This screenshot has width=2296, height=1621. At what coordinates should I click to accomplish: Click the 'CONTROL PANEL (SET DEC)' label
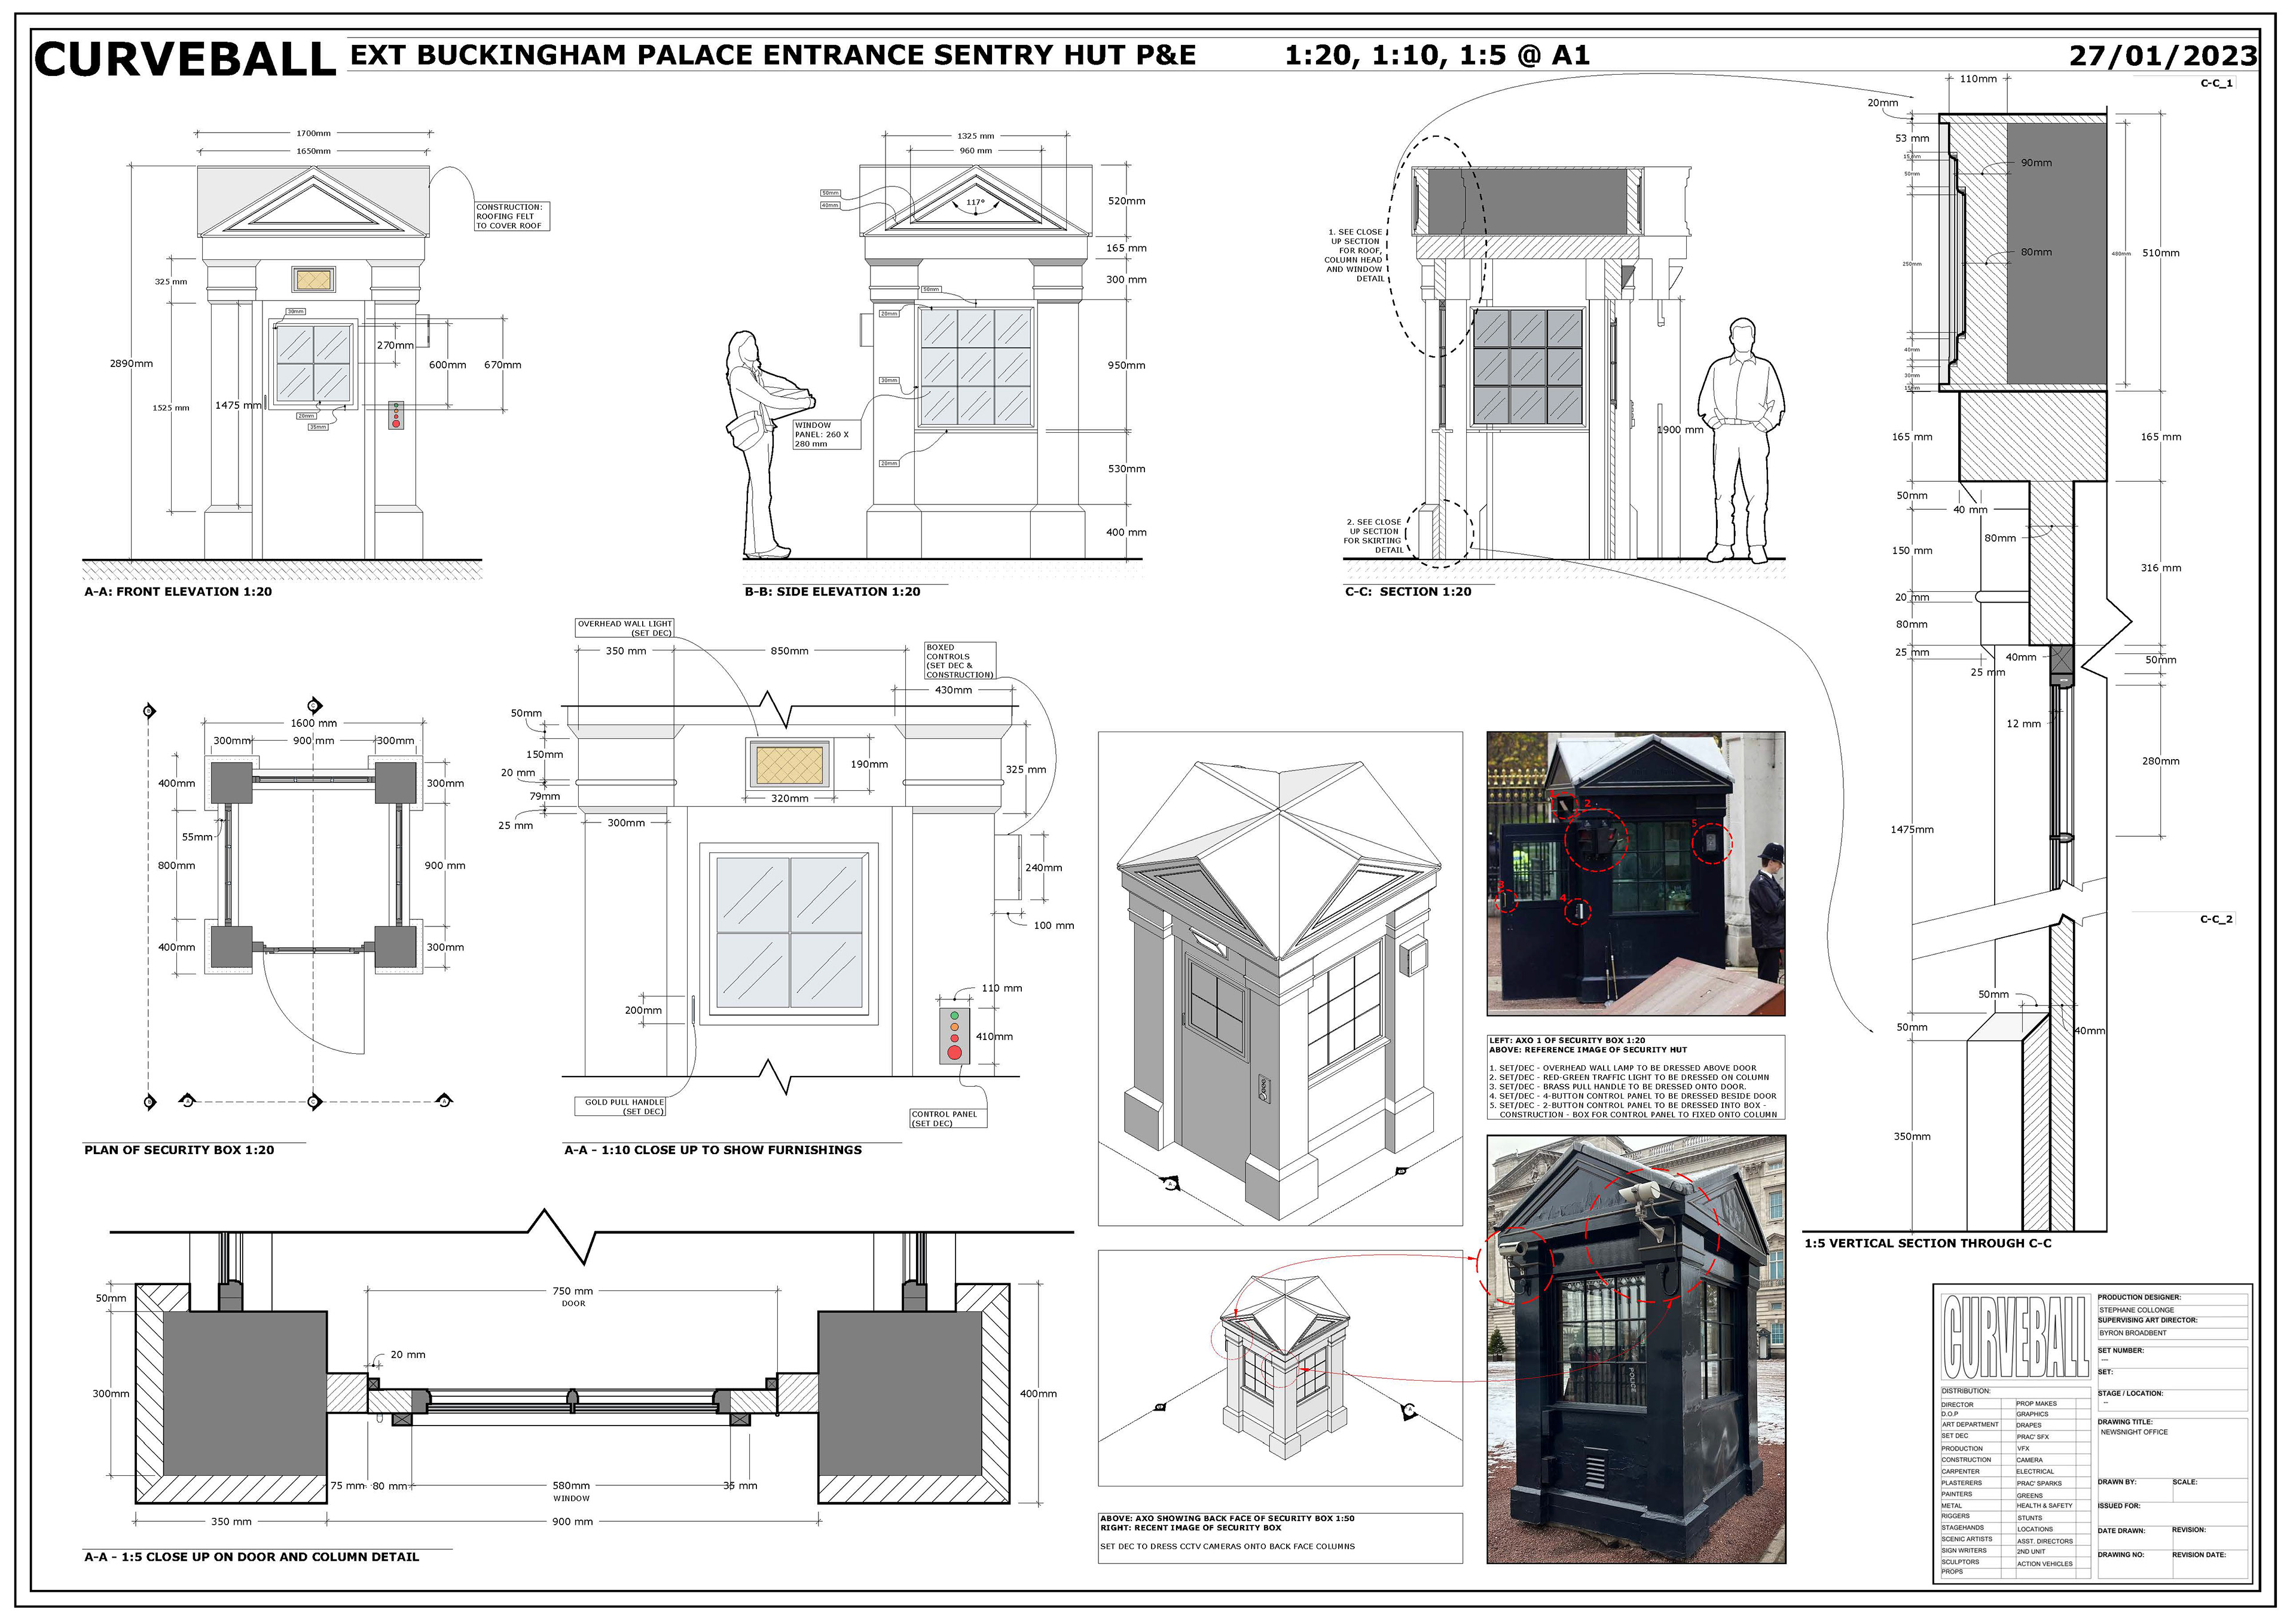947,1118
